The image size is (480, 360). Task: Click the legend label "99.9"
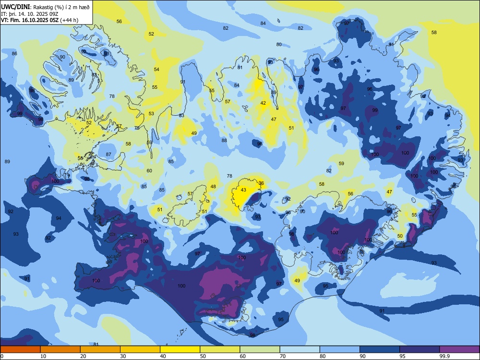(x=444, y=356)
